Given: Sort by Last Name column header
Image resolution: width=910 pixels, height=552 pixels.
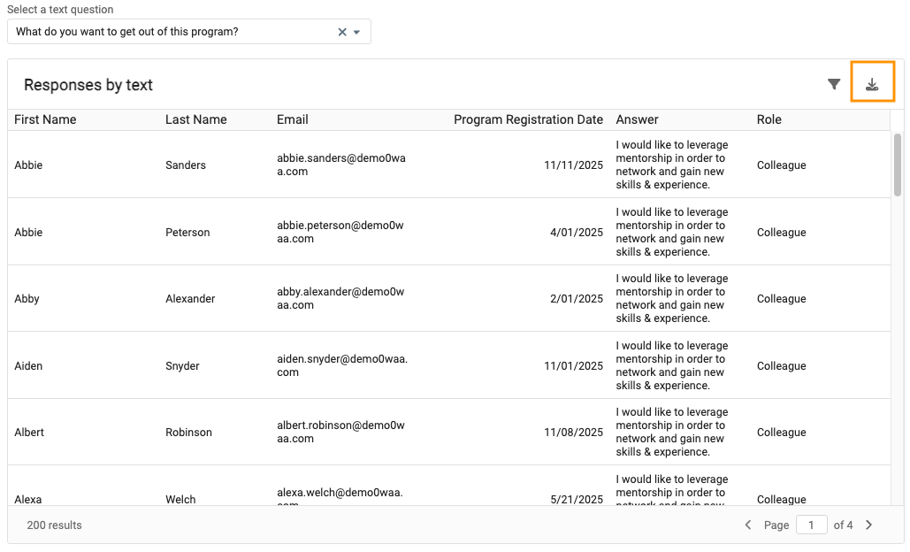Looking at the screenshot, I should [196, 119].
